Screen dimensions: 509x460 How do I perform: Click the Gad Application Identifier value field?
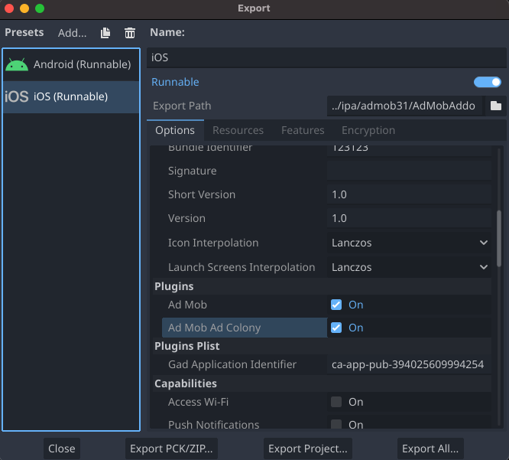click(410, 364)
